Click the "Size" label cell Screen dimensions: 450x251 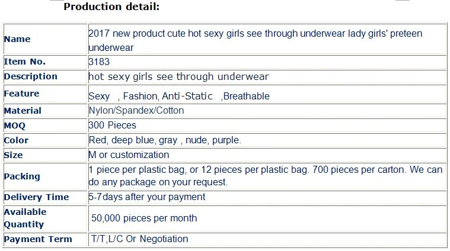pyautogui.click(x=14, y=155)
